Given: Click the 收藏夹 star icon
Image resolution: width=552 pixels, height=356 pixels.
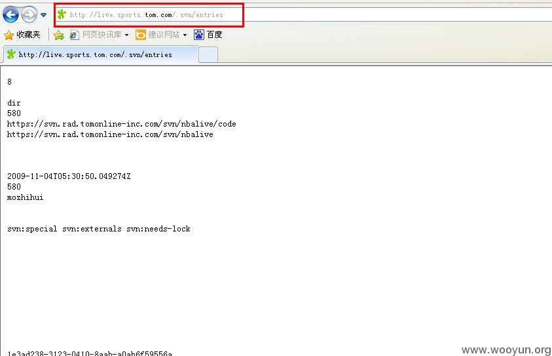Looking at the screenshot, I should click(x=9, y=35).
